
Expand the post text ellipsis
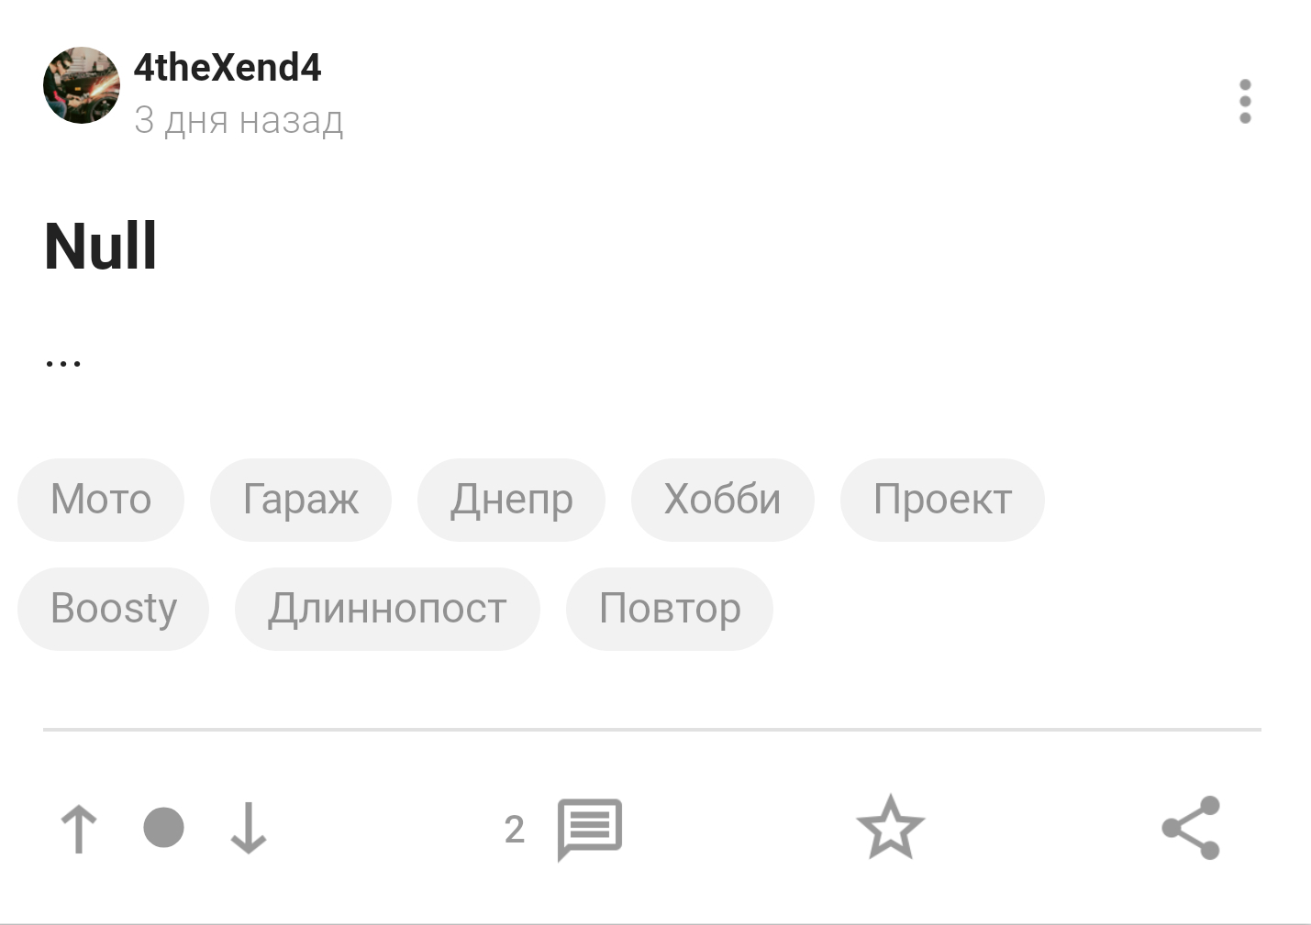click(63, 362)
